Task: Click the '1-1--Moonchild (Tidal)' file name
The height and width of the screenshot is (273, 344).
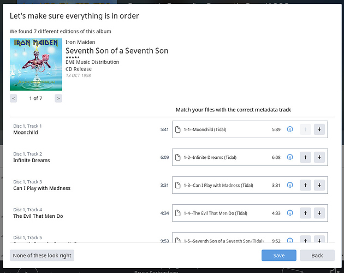Action: click(x=205, y=129)
